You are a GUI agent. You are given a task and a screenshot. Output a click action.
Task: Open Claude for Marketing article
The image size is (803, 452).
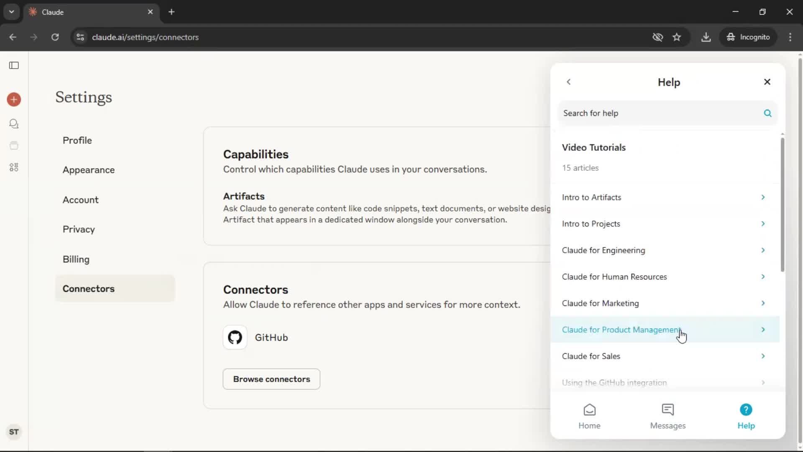tap(665, 303)
